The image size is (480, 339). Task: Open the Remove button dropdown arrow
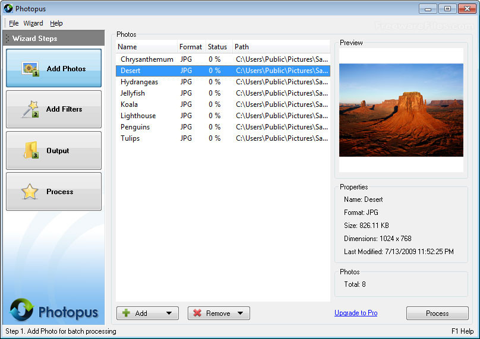(241, 313)
